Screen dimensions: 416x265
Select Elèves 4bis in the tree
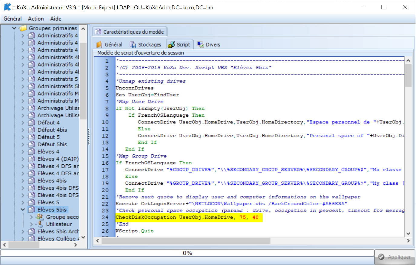pyautogui.click(x=52, y=181)
